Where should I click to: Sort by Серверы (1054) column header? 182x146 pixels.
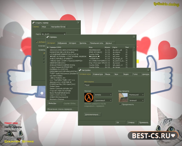coord(68,47)
